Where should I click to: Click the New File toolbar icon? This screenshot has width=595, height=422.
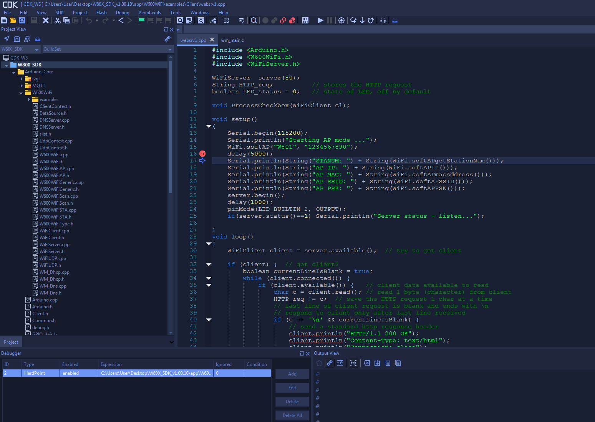pyautogui.click(x=4, y=20)
